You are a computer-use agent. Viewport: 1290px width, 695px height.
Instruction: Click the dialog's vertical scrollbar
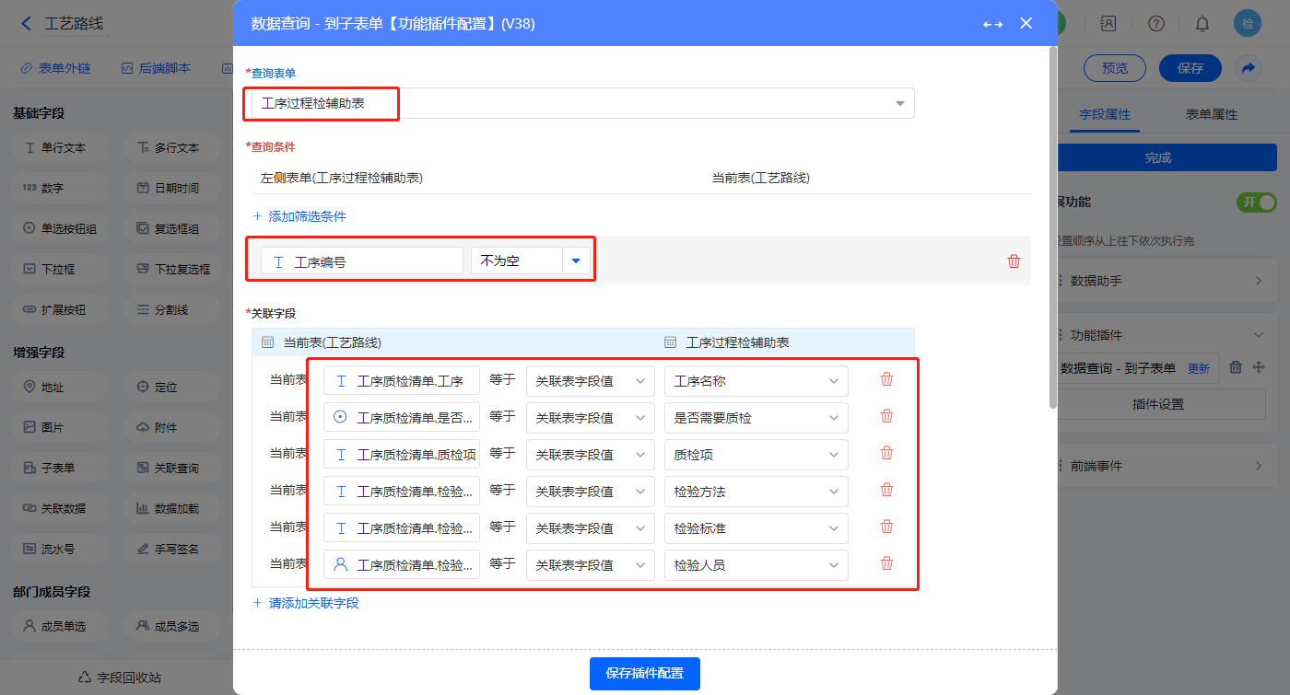(x=1053, y=230)
